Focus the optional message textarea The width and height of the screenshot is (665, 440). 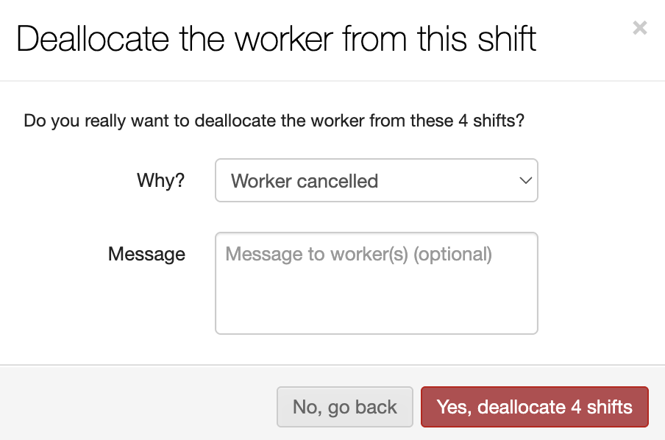(x=376, y=283)
